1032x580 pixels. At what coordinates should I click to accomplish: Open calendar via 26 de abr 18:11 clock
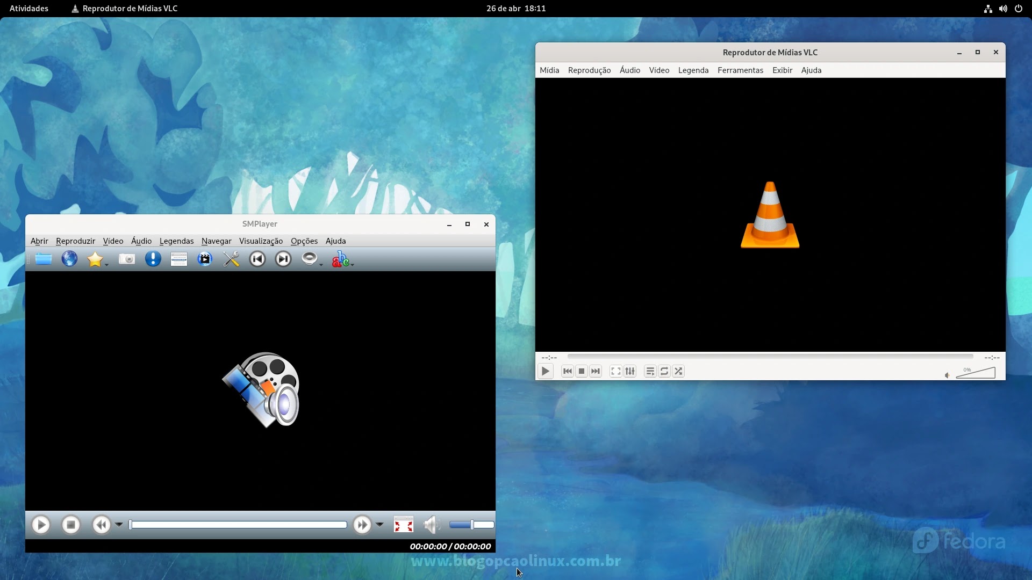click(516, 9)
